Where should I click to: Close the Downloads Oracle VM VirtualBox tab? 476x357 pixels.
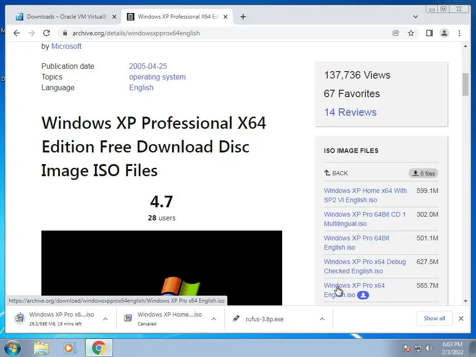pyautogui.click(x=114, y=17)
